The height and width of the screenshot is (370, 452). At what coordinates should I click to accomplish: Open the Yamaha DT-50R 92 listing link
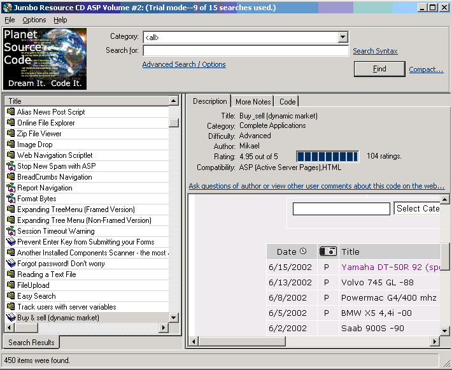click(x=391, y=267)
